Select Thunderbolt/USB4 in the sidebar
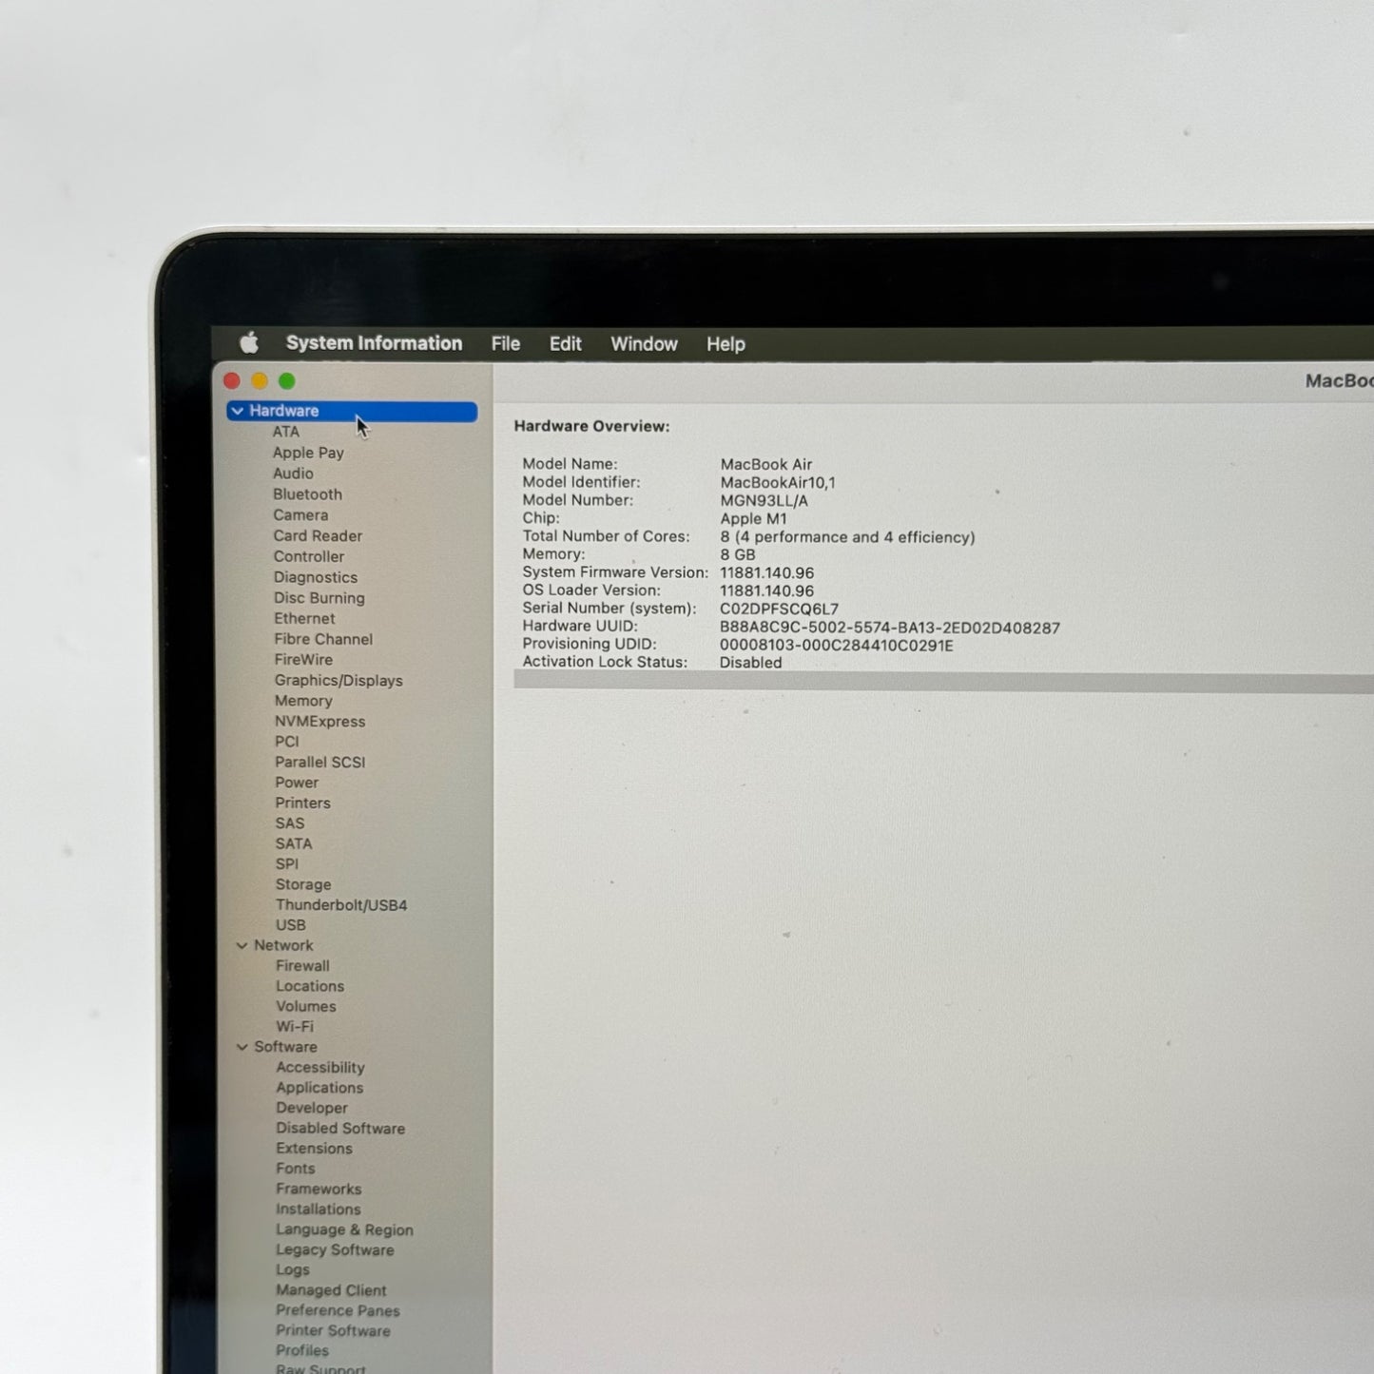Viewport: 1374px width, 1374px height. click(341, 905)
